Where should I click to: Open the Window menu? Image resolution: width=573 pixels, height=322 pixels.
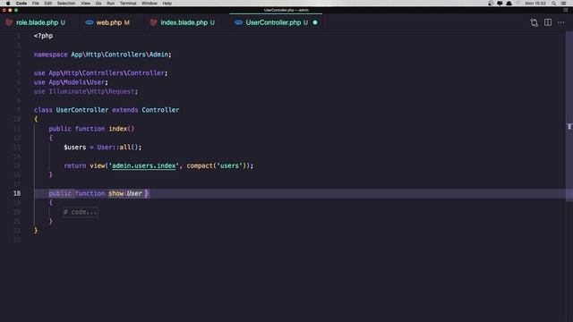point(150,4)
